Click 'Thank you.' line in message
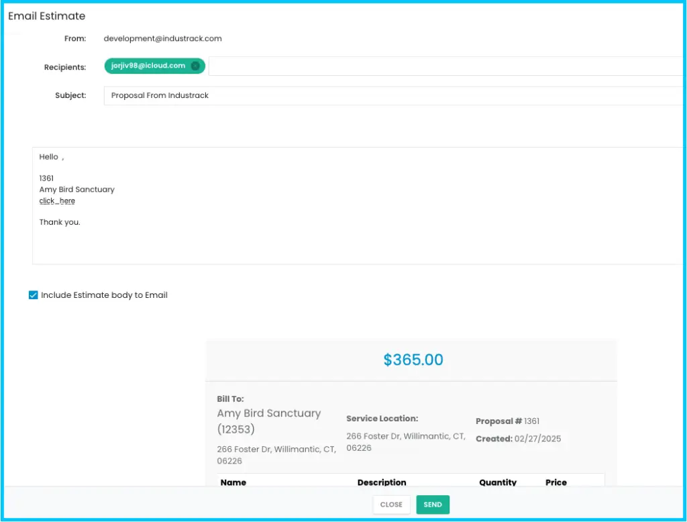This screenshot has width=687, height=522. pos(60,222)
